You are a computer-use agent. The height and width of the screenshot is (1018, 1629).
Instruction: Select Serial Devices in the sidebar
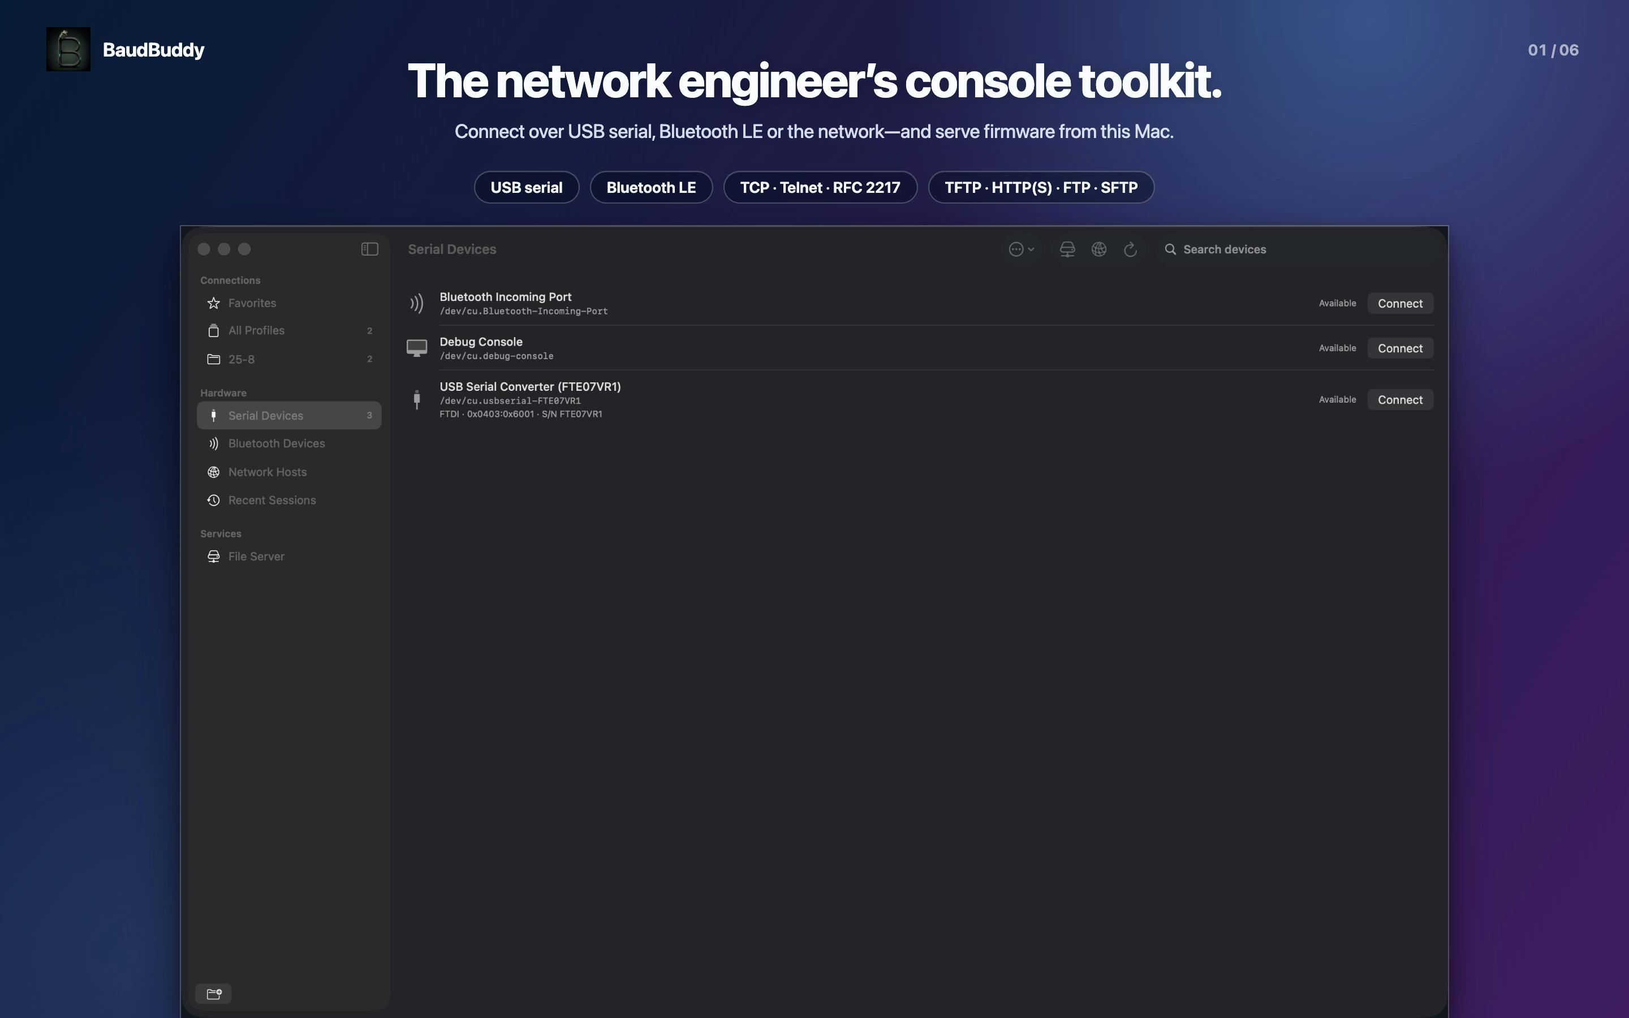point(289,416)
